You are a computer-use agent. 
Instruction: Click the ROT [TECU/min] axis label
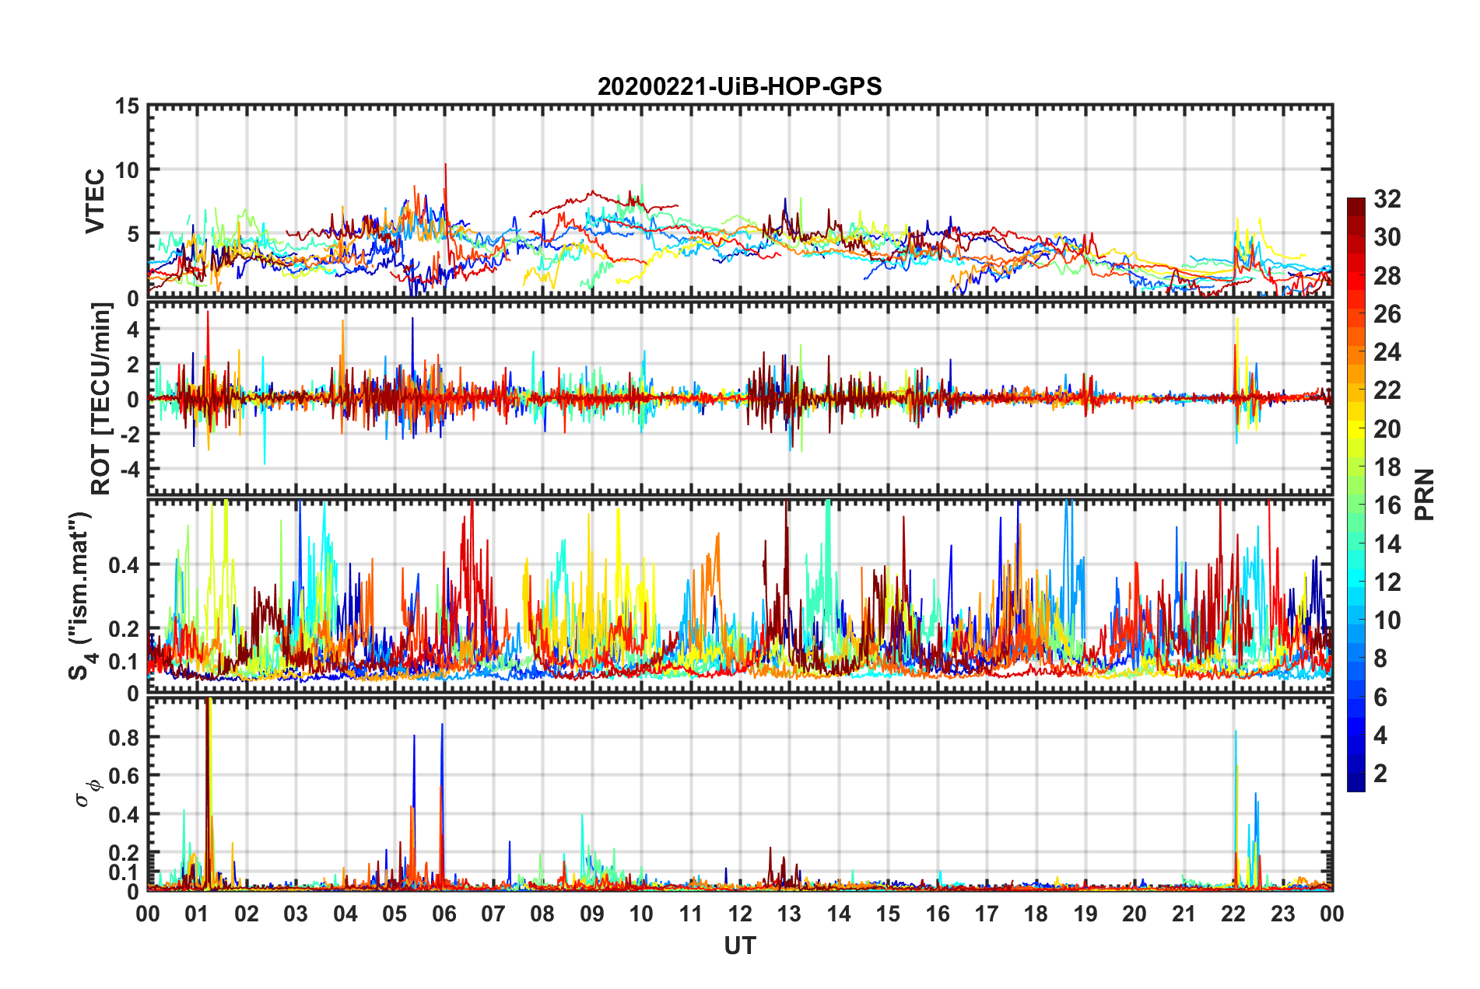(101, 399)
